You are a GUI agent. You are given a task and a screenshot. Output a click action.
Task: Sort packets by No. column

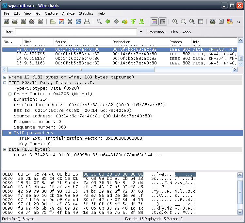pyautogui.click(x=12, y=42)
